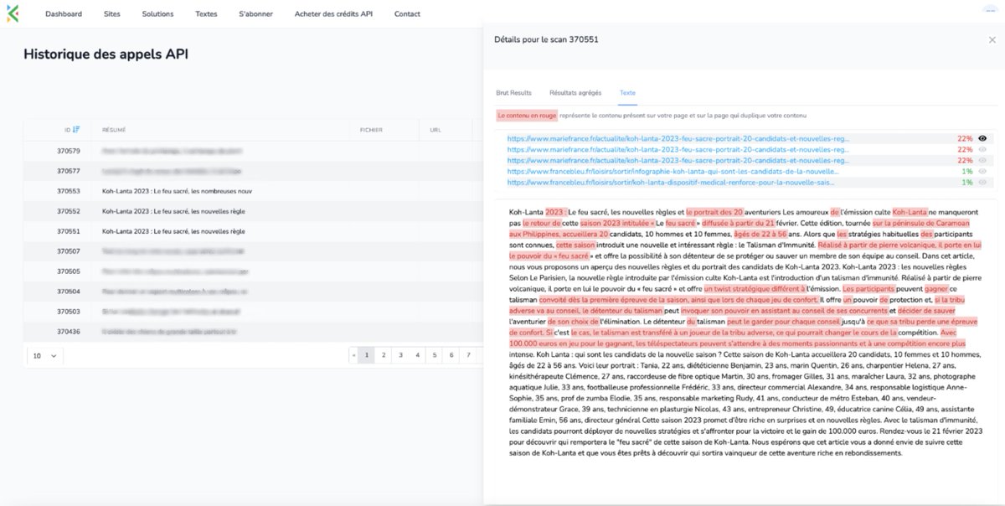Select the row with ID 370503
1005x506 pixels.
(x=253, y=312)
